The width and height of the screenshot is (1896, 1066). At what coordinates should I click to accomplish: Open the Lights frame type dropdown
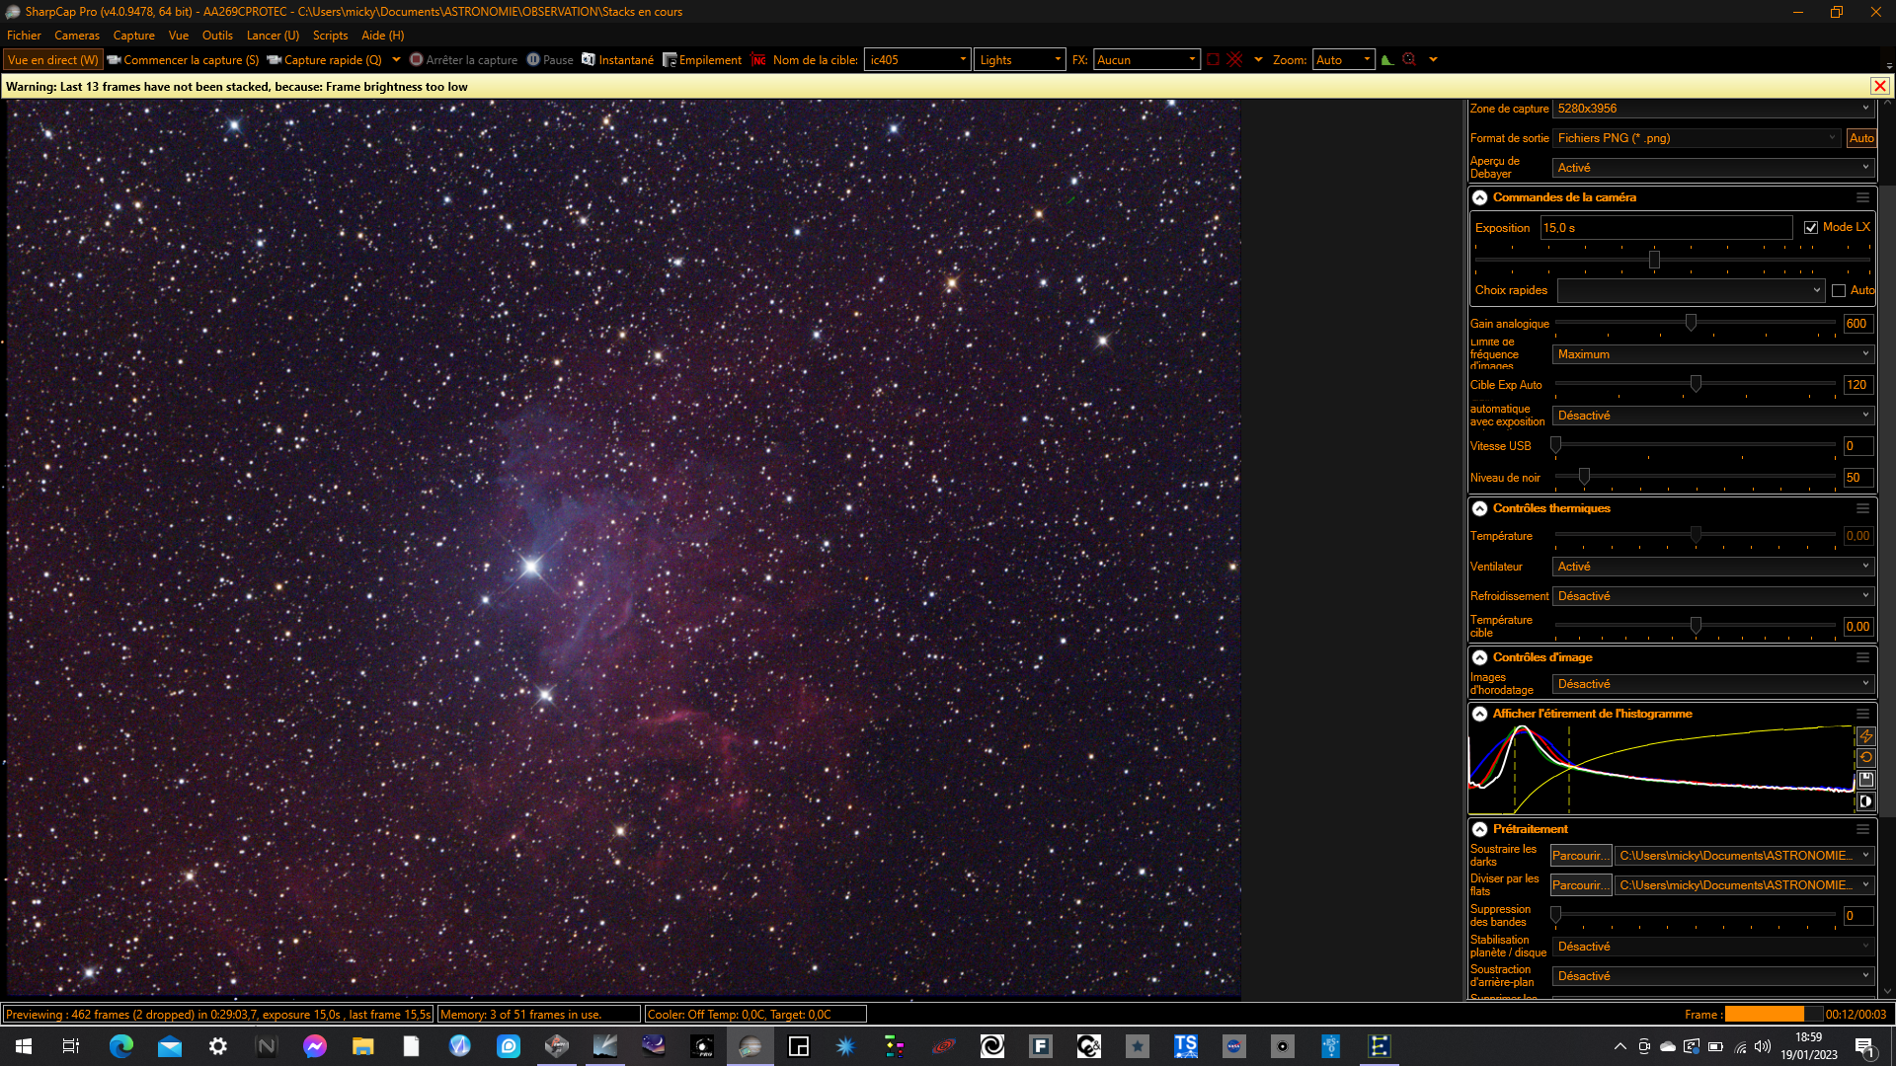1020,60
